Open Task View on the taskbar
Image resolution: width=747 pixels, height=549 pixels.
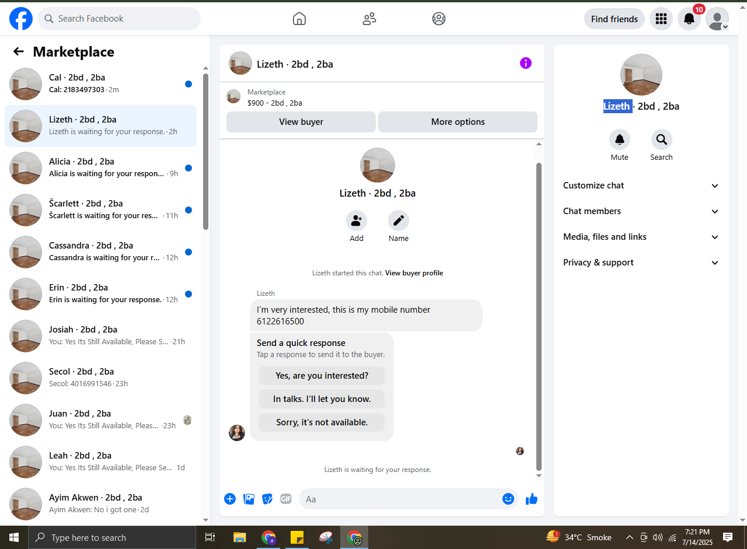[210, 537]
